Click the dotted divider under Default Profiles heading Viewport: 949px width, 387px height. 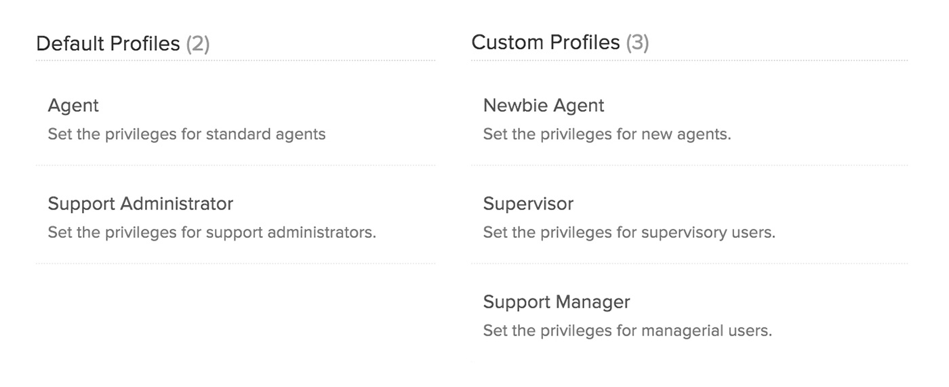tap(235, 61)
